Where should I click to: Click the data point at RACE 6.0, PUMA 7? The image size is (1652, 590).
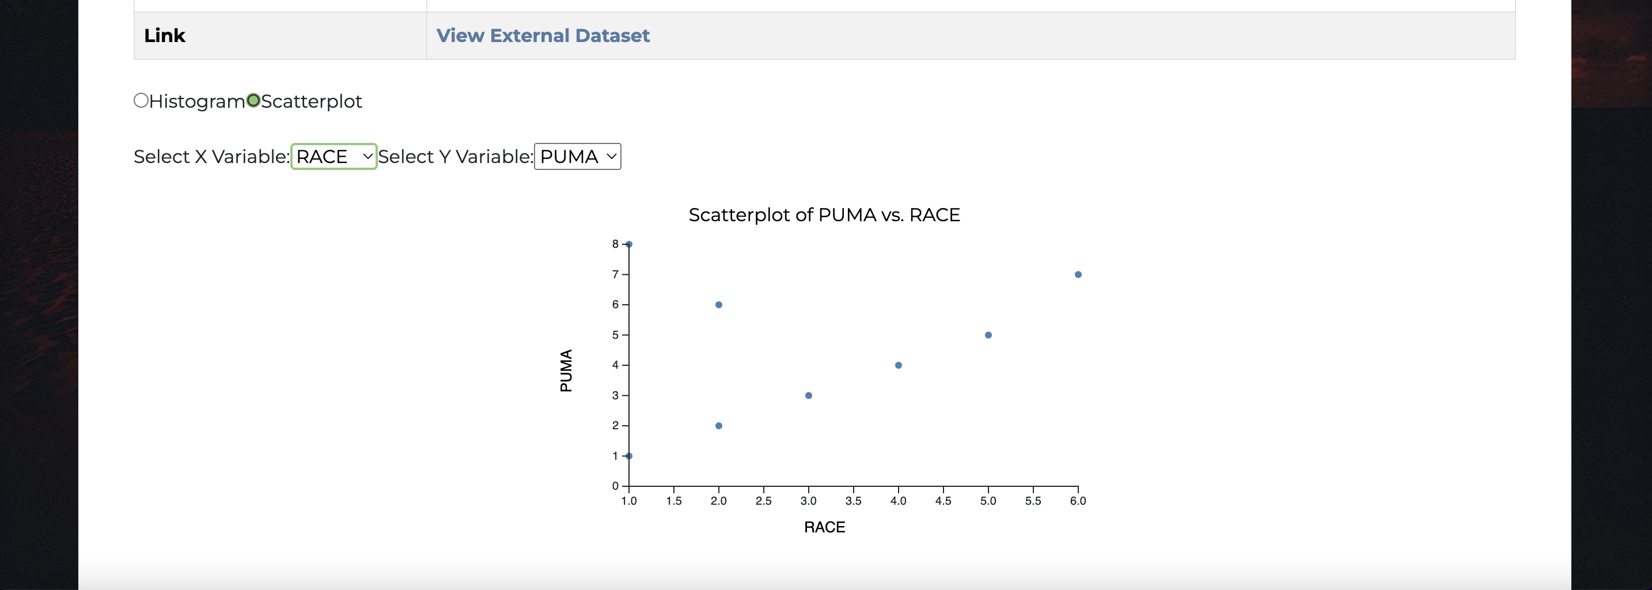(1078, 274)
